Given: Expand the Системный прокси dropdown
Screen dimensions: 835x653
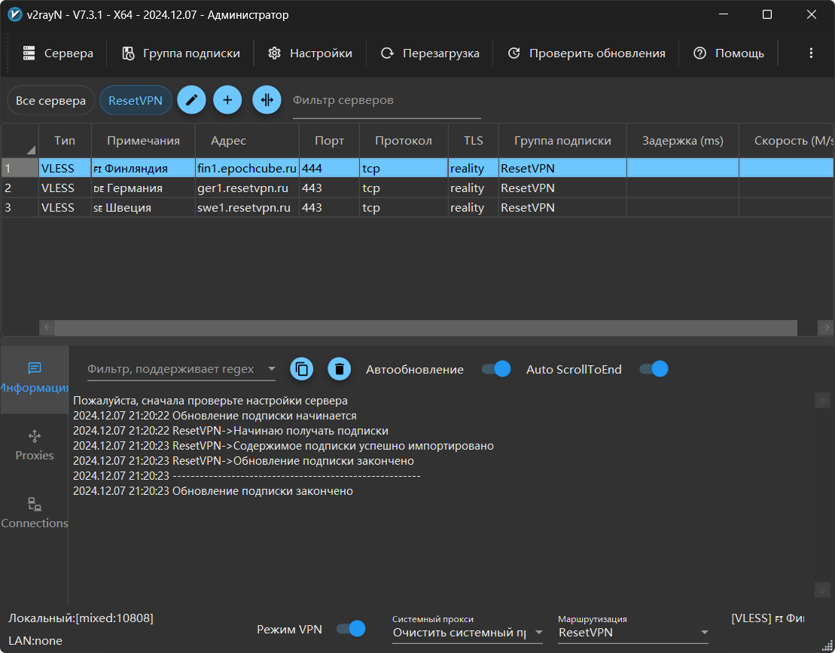Looking at the screenshot, I should click(x=467, y=633).
